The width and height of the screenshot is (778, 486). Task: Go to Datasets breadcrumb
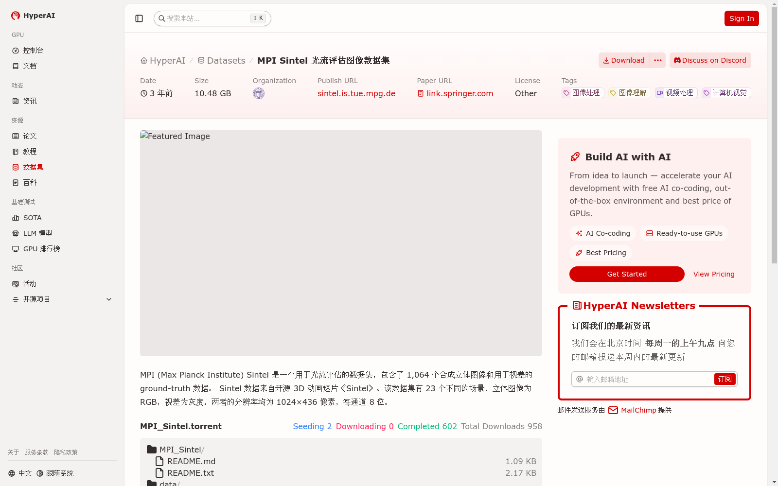click(221, 61)
